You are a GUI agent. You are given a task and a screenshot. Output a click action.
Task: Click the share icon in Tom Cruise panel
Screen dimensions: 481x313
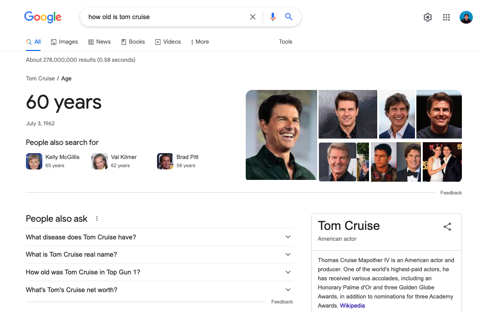coord(447,227)
